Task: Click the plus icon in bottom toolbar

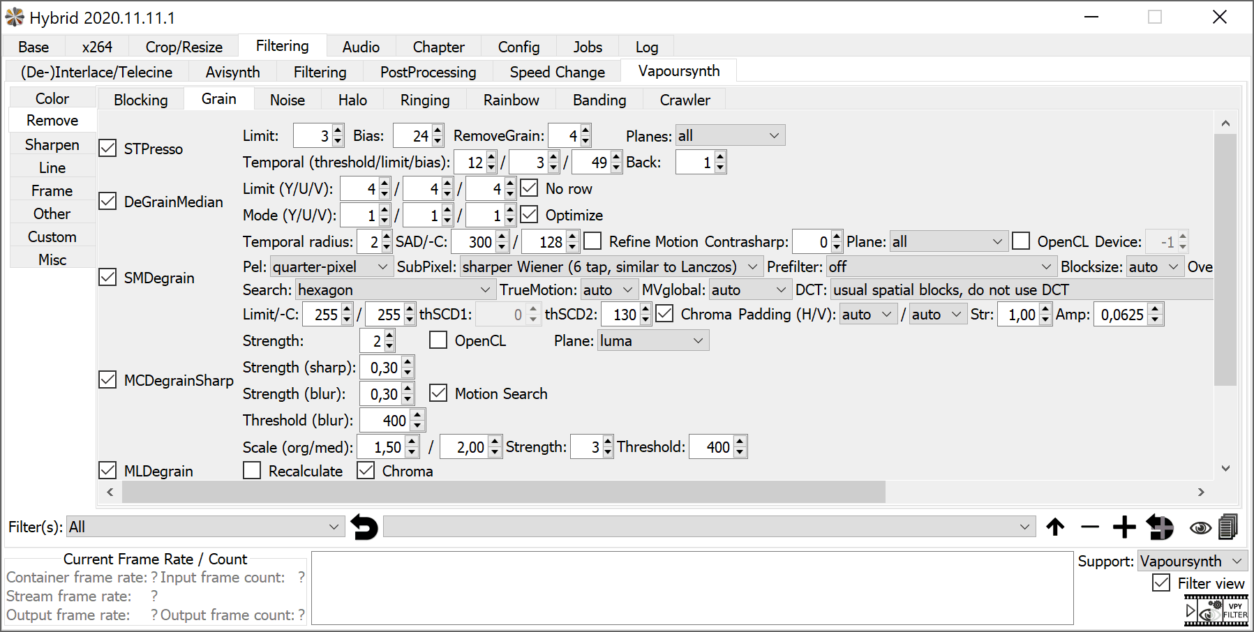Action: 1124,527
